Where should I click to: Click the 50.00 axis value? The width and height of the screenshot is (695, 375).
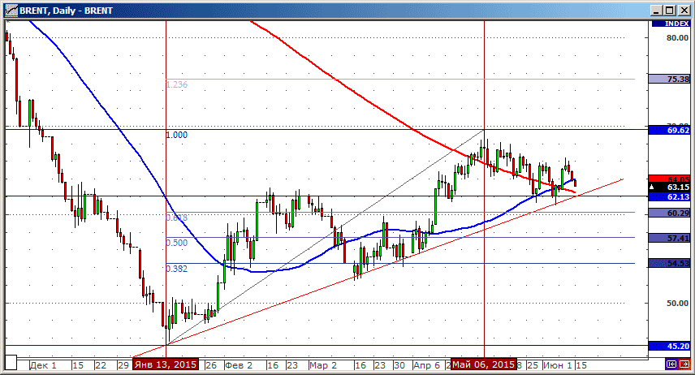click(678, 304)
